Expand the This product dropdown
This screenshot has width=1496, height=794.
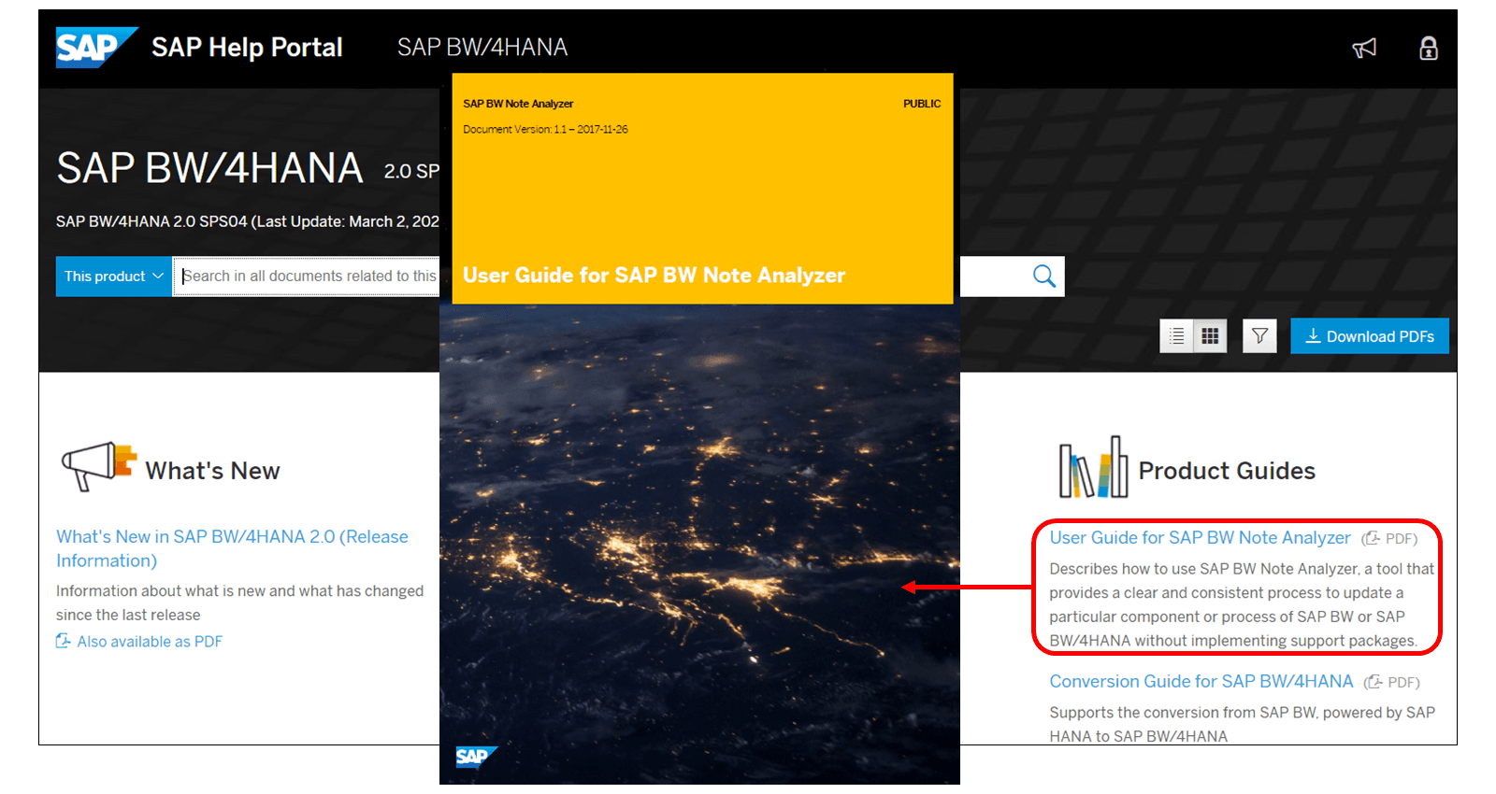coord(114,276)
